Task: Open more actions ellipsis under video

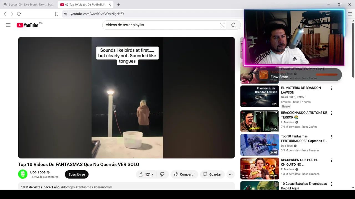Action: 230,174
